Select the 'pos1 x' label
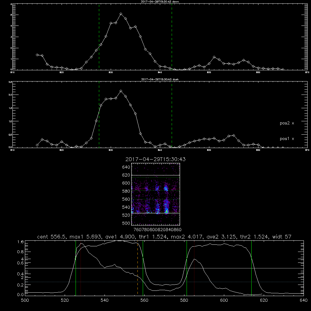This screenshot has height=311, width=311. [x=287, y=139]
